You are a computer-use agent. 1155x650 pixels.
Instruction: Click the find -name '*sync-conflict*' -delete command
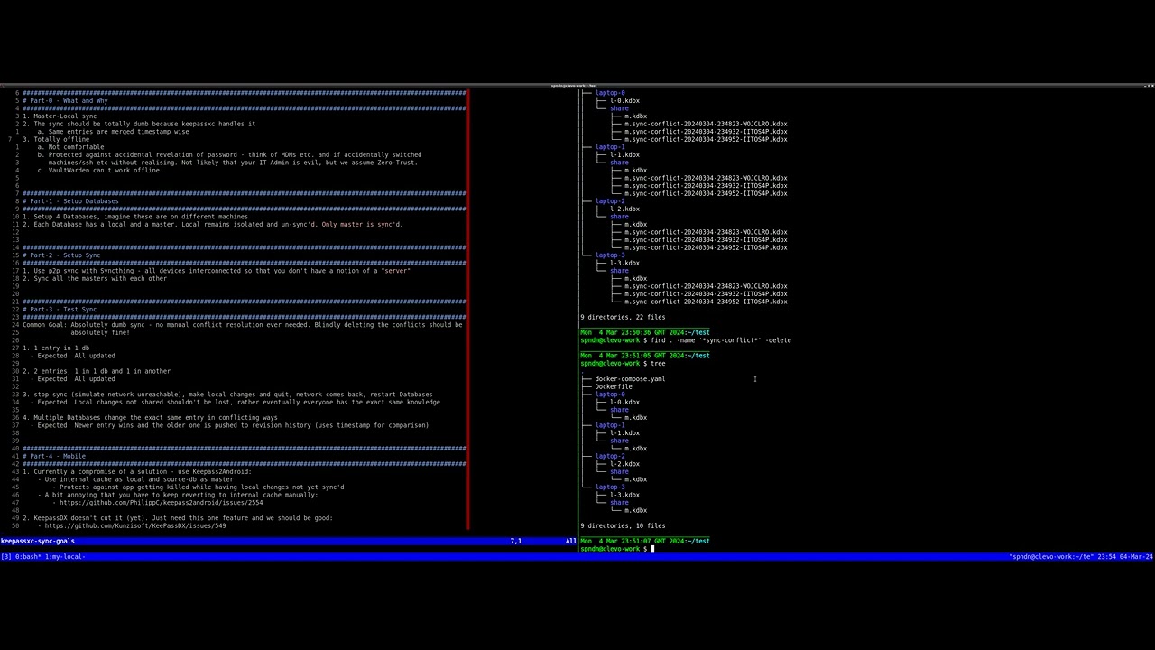[720, 340]
